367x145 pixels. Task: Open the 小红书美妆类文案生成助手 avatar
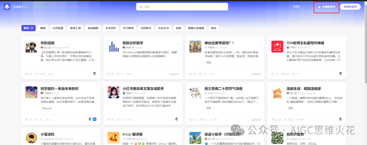coord(113,92)
